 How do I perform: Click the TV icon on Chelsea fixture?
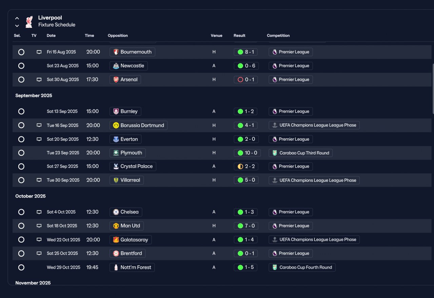click(39, 212)
